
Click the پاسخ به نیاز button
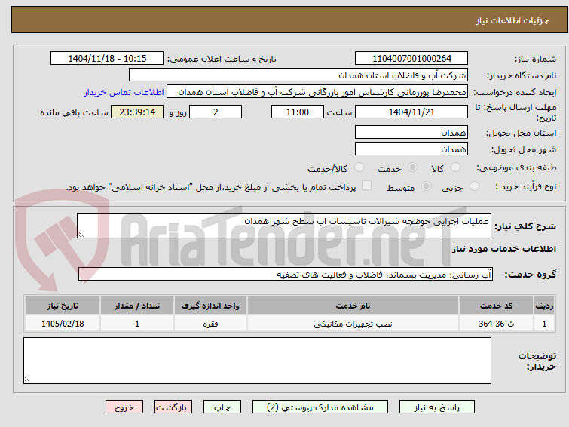437,407
